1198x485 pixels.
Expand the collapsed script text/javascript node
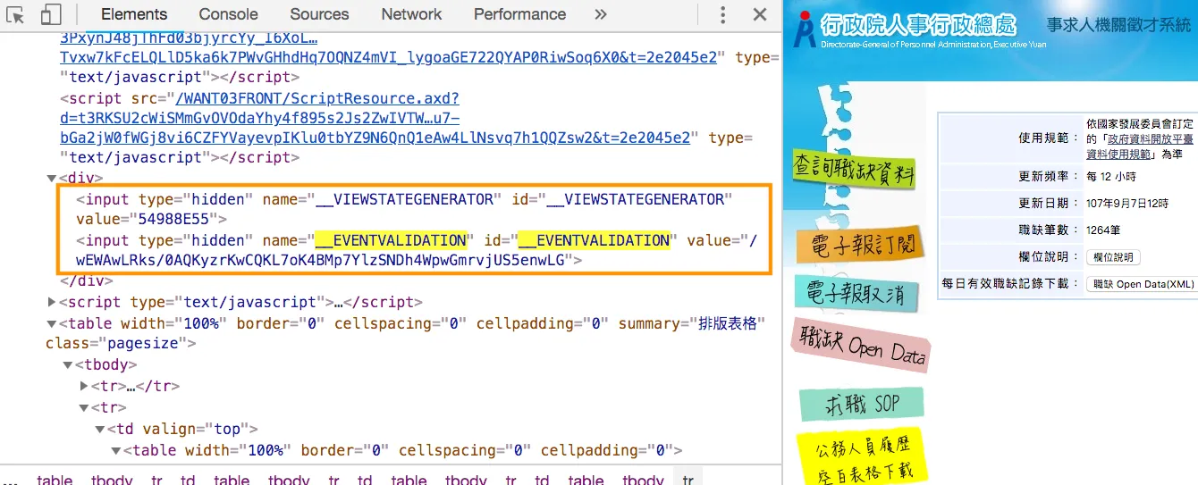tap(52, 303)
